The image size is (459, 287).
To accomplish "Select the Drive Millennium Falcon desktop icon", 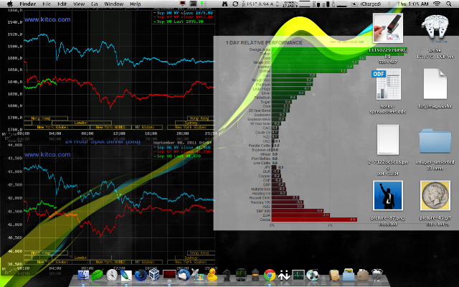I will pyautogui.click(x=435, y=27).
